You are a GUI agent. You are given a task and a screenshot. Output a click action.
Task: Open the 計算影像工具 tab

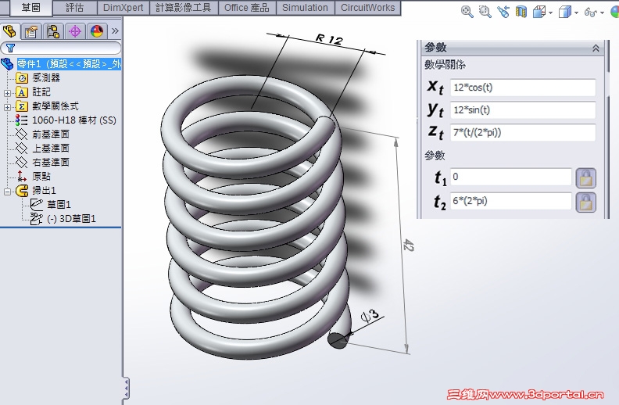(x=183, y=8)
